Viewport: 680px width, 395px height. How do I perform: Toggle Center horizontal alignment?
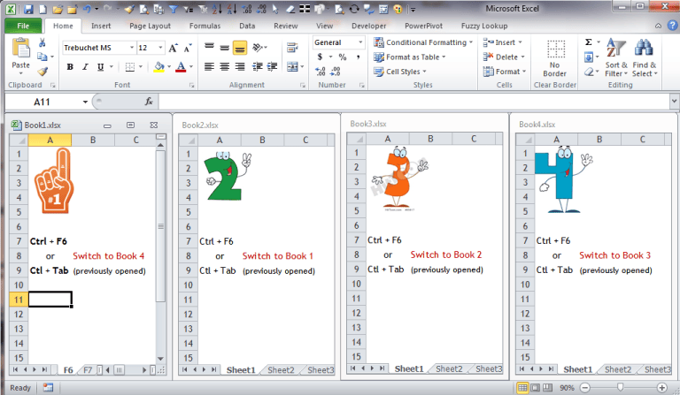pos(224,66)
